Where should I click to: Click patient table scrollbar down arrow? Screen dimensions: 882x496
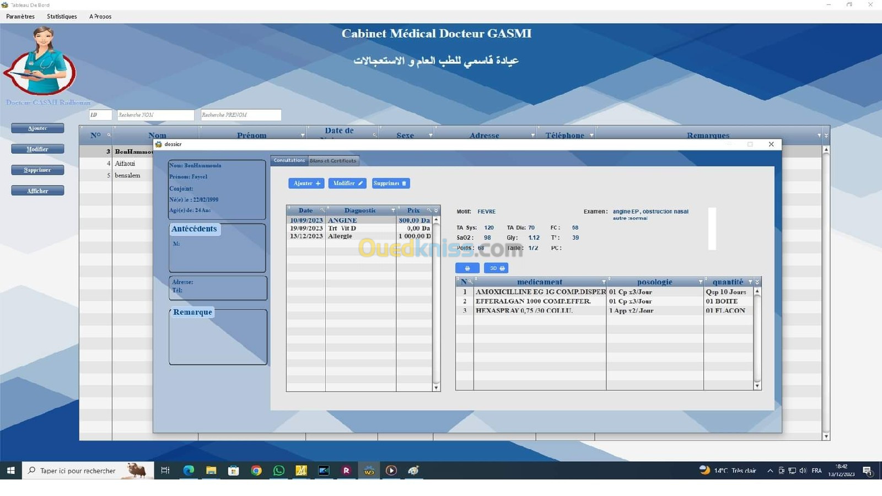pos(826,436)
